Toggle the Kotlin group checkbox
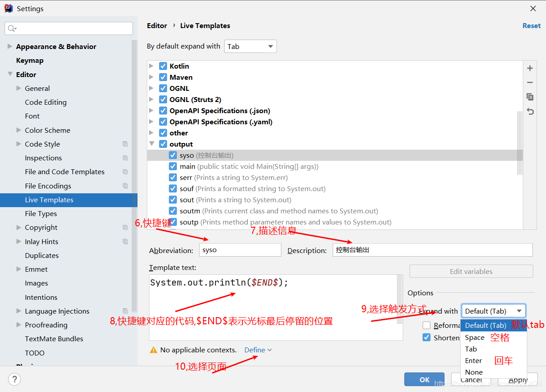Viewport: 546px width, 392px height. tap(163, 66)
